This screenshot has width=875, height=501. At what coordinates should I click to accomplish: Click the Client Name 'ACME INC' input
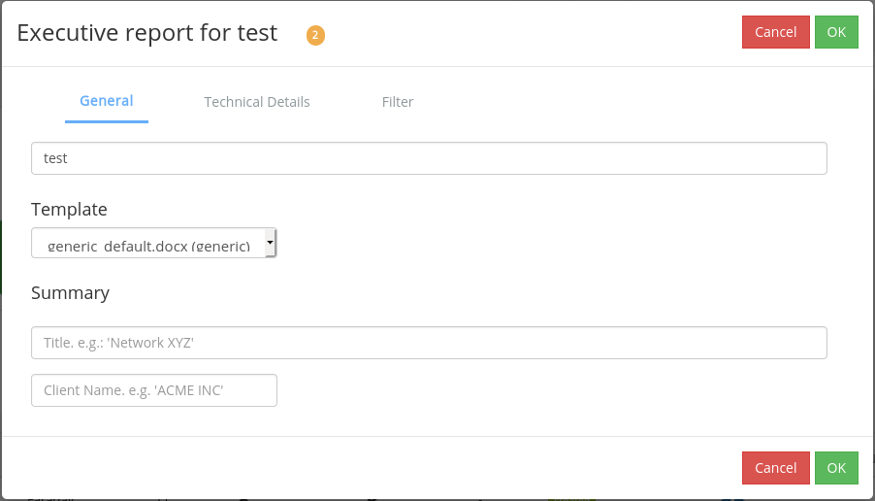coord(154,390)
